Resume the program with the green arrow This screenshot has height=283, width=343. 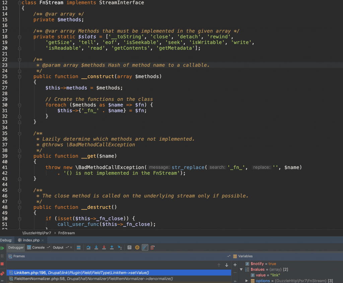tap(3, 248)
